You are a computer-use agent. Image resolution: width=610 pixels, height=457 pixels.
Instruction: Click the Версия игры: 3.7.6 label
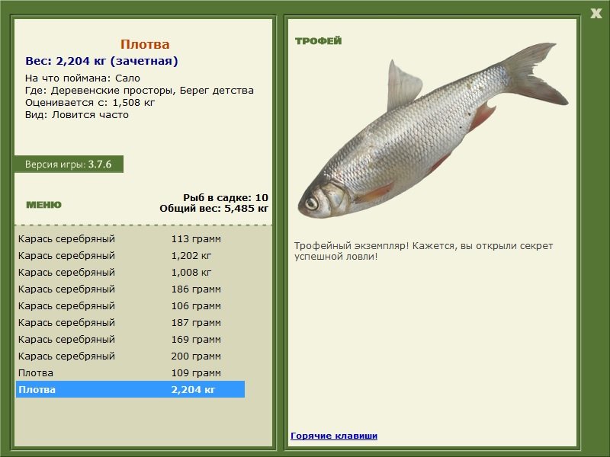coord(69,164)
